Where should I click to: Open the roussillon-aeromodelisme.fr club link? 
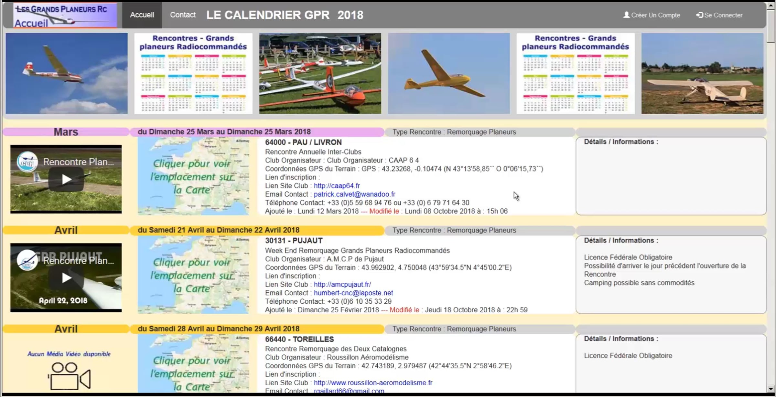tap(373, 382)
